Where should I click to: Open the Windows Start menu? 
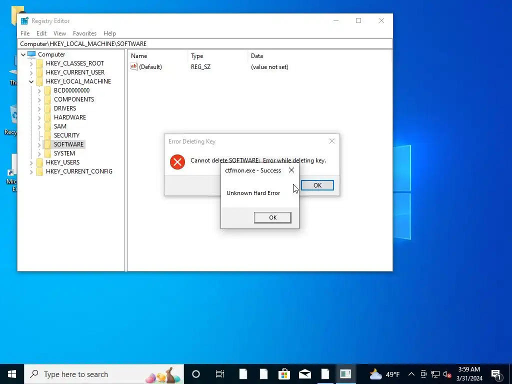coord(12,374)
